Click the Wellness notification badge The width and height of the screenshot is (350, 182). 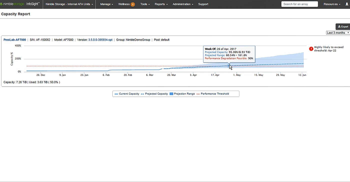[133, 4]
